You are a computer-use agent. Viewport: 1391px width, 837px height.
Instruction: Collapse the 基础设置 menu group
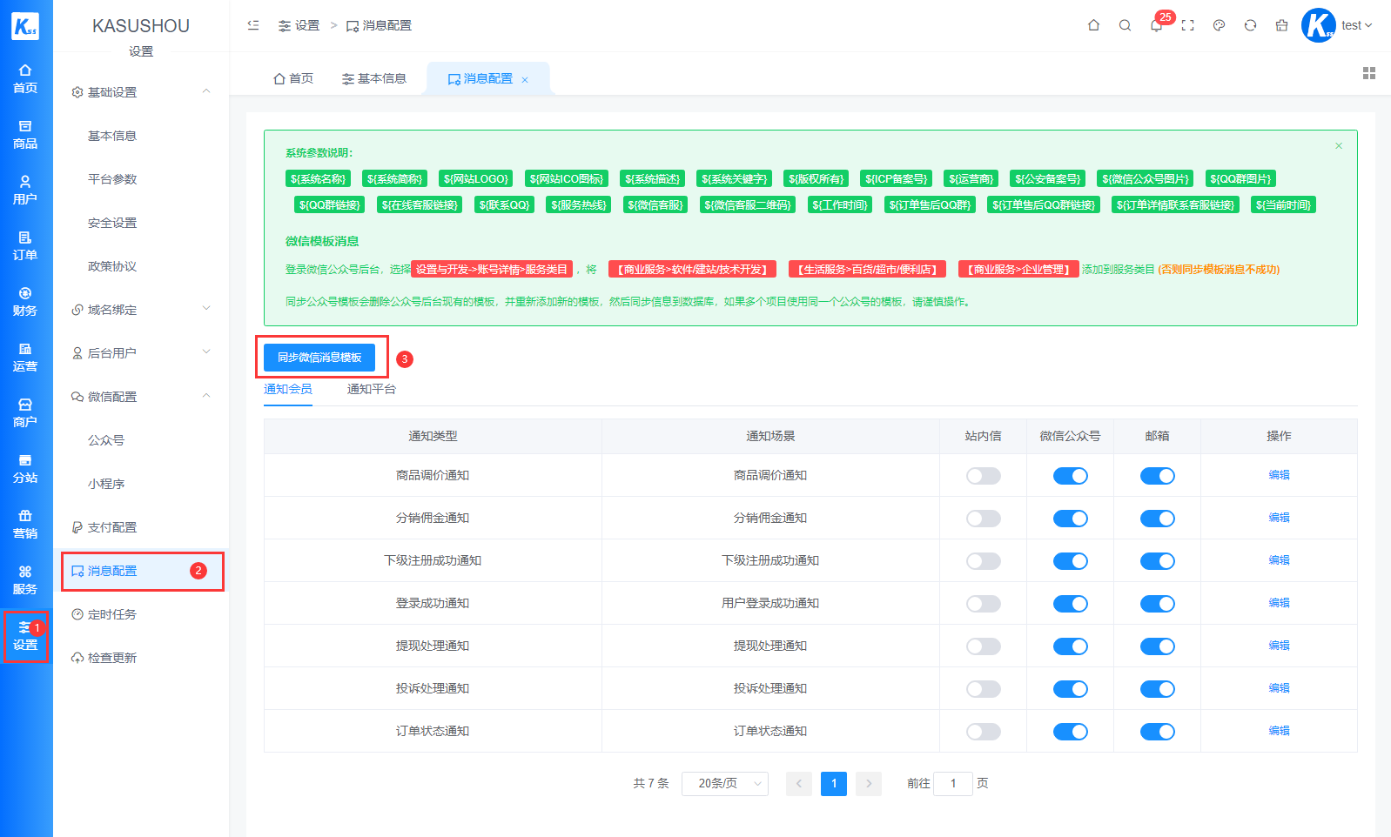[141, 92]
